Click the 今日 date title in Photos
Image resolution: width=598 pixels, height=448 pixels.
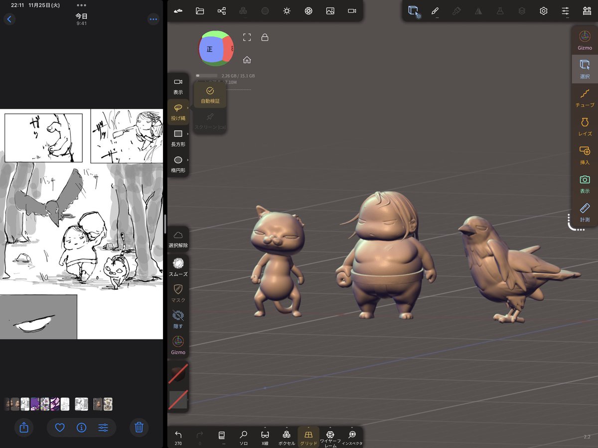(81, 16)
